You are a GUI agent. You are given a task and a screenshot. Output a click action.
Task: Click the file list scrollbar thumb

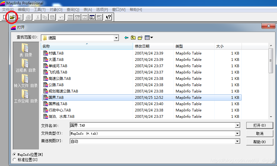pyautogui.click(x=271, y=61)
